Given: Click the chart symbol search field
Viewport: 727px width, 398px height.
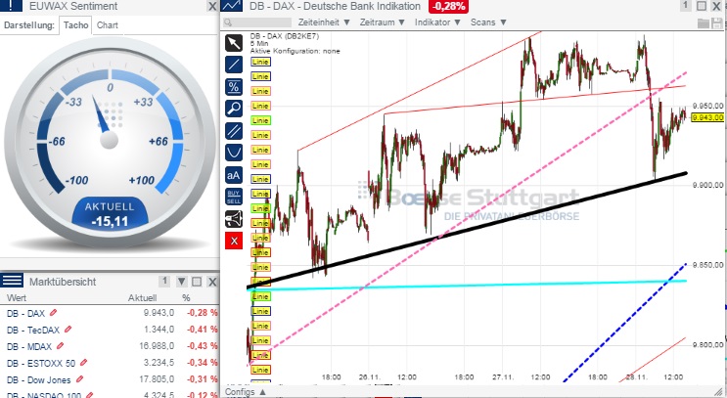Looking at the screenshot, I should click(257, 22).
